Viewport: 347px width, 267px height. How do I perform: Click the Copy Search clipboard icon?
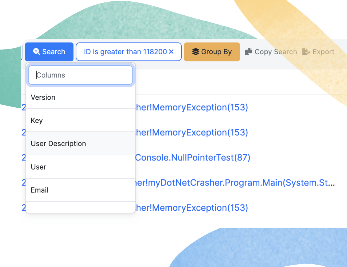249,51
